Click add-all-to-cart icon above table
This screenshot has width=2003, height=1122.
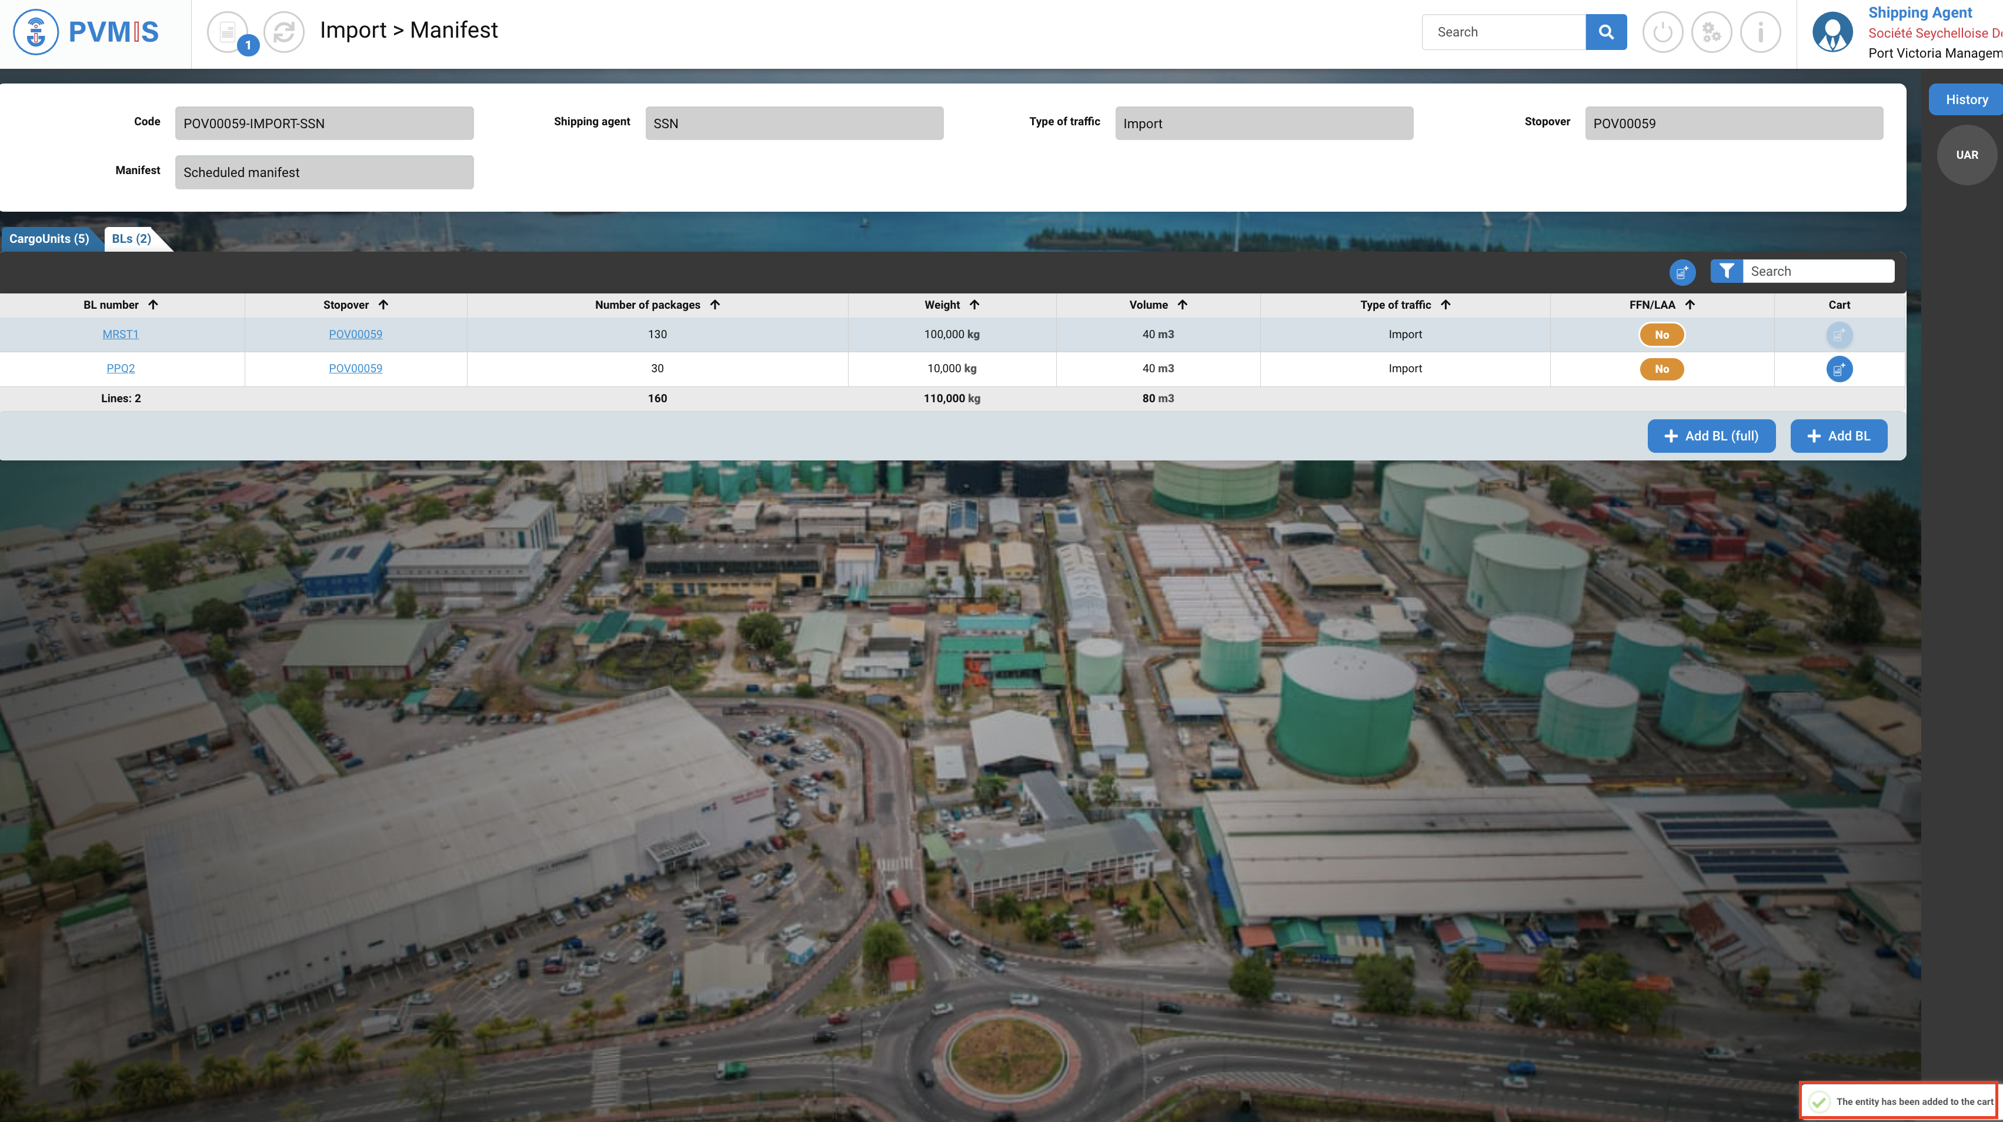(x=1682, y=272)
